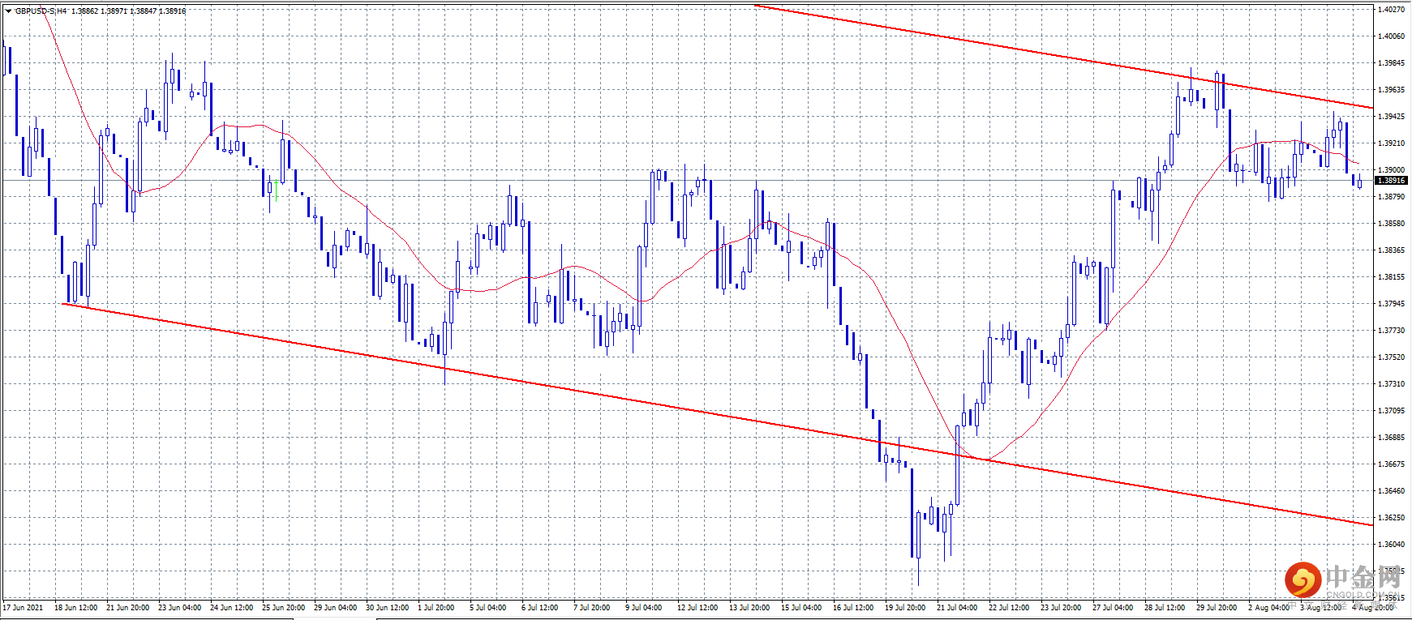
Task: Select the 23 Jul 20:00 time axis label
Action: tap(1061, 608)
